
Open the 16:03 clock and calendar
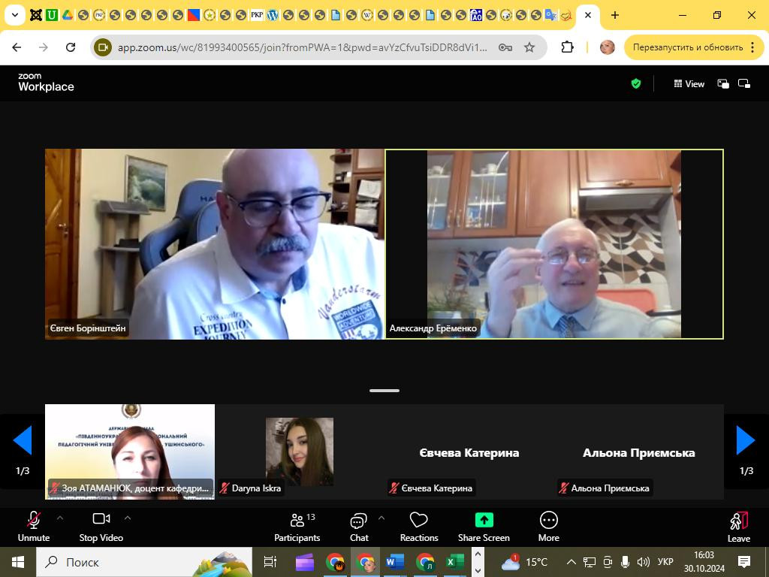[704, 562]
